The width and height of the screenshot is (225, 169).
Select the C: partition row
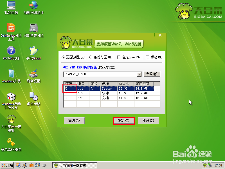coord(109,88)
